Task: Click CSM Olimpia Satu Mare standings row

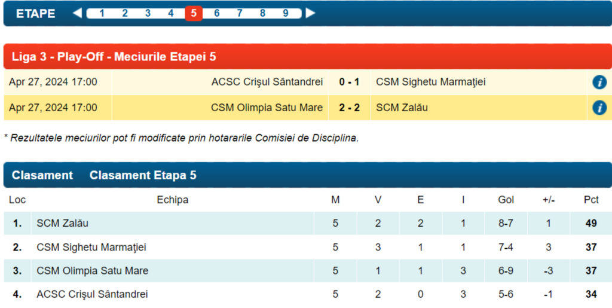Action: [x=93, y=271]
